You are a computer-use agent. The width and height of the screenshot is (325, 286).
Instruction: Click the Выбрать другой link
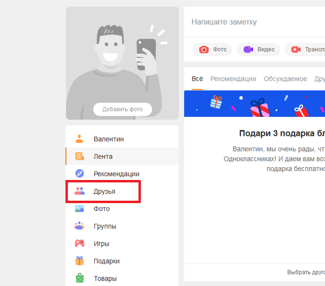[x=306, y=272]
